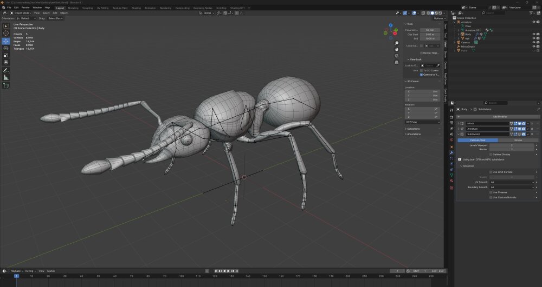Open the XYZ Euler rotation mode dropdown
542x287 pixels.
coord(422,122)
